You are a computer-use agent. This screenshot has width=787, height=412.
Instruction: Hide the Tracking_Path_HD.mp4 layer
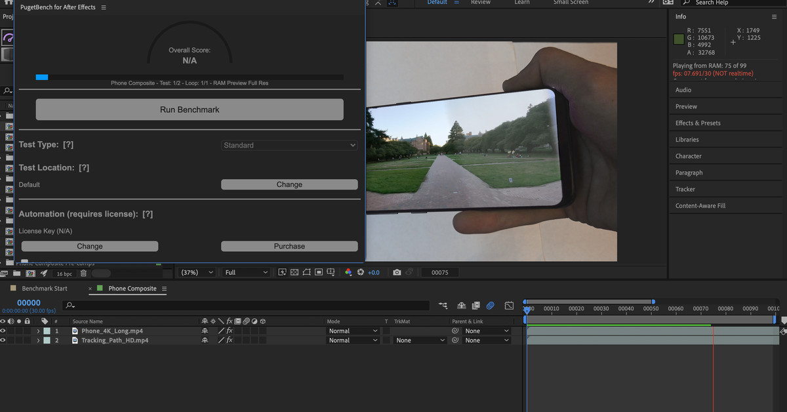pos(3,340)
